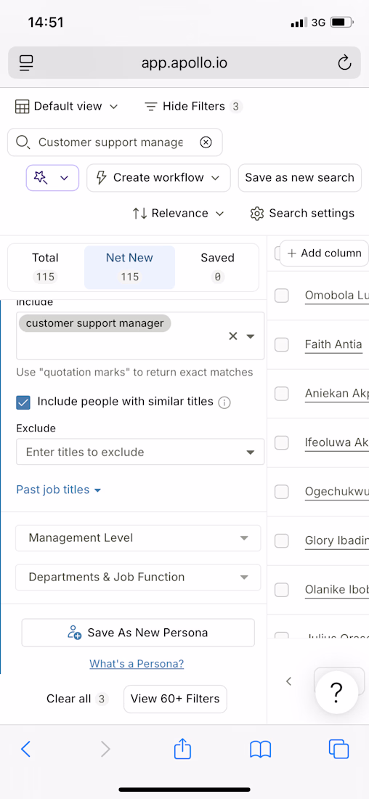Image resolution: width=369 pixels, height=799 pixels.
Task: Open the Relevance sort dropdown
Action: click(179, 214)
